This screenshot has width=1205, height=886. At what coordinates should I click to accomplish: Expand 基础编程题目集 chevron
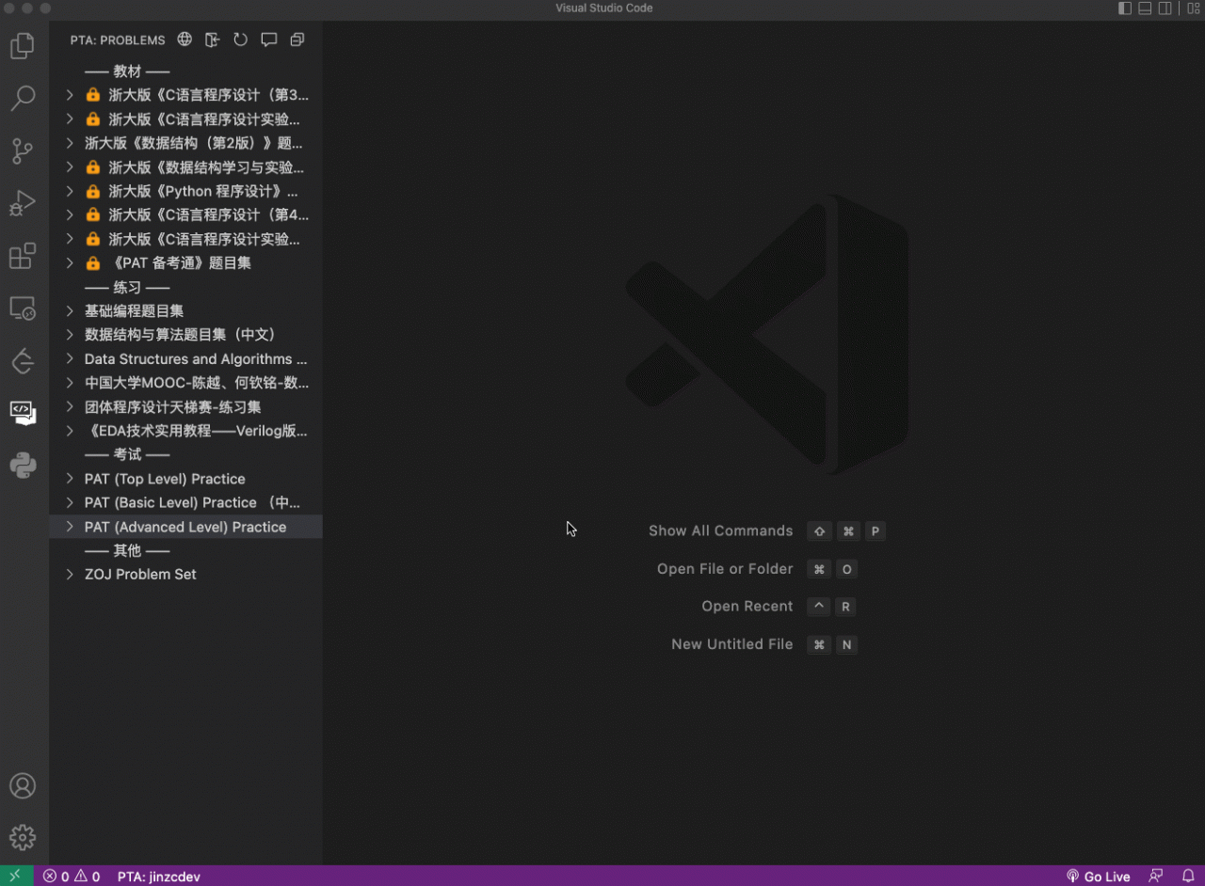70,310
